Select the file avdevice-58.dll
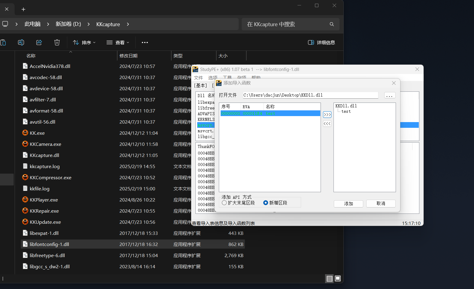The height and width of the screenshot is (289, 474). click(x=46, y=88)
